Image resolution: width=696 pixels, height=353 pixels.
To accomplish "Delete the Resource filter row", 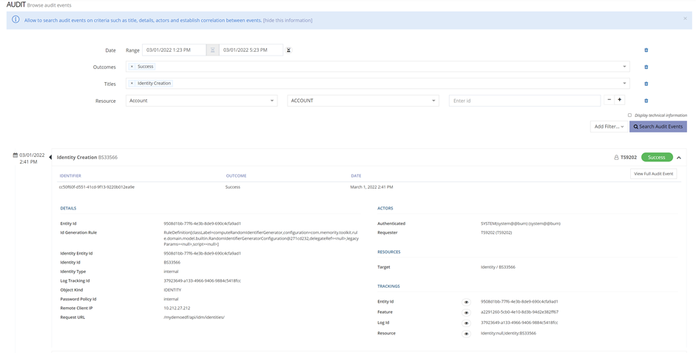I will coord(646,101).
